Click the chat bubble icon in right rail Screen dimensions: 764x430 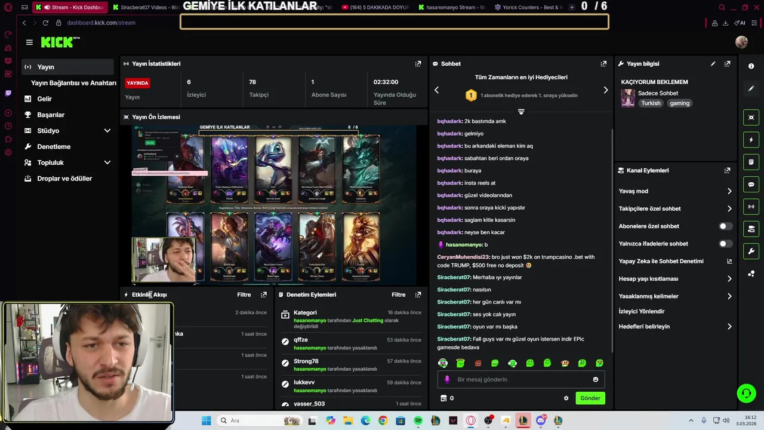coord(751,185)
